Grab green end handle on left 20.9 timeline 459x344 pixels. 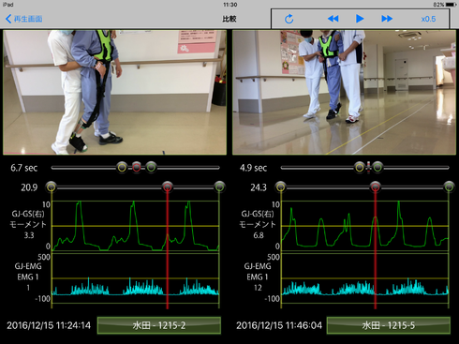(219, 187)
